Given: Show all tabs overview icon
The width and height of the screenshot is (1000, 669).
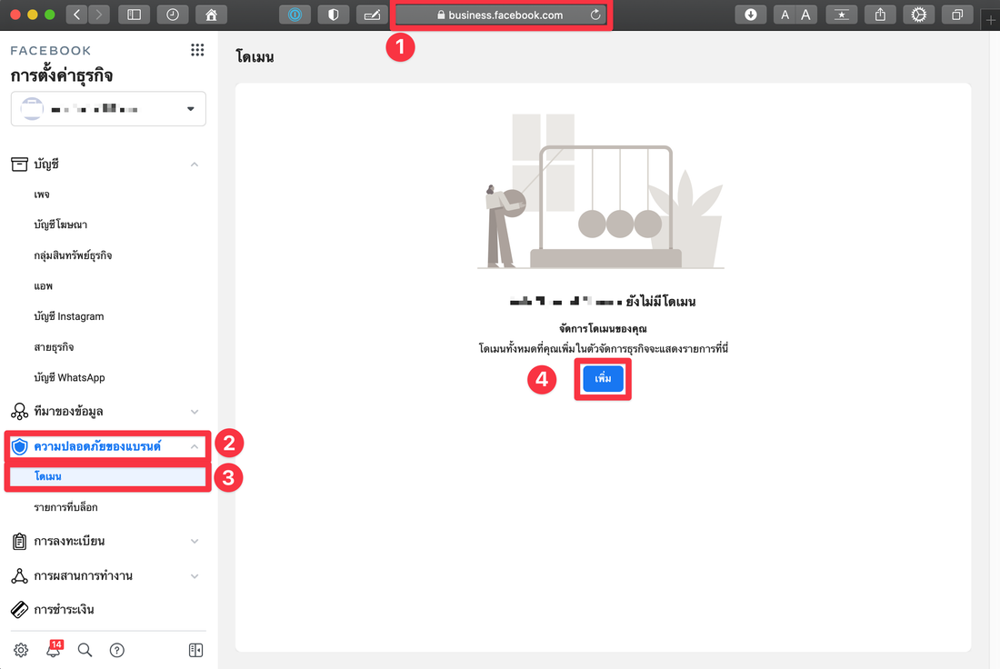Looking at the screenshot, I should click(x=957, y=15).
